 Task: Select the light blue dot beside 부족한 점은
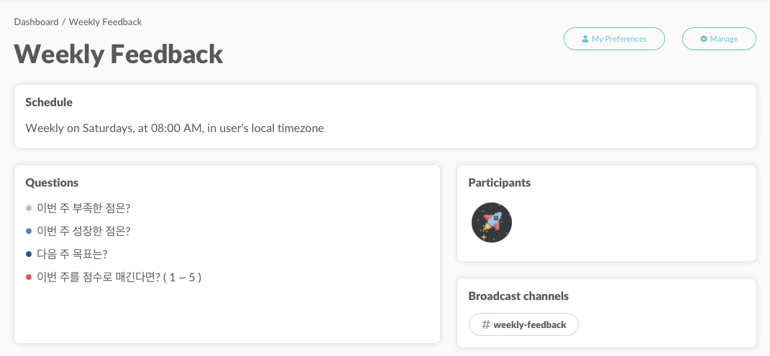coord(29,208)
